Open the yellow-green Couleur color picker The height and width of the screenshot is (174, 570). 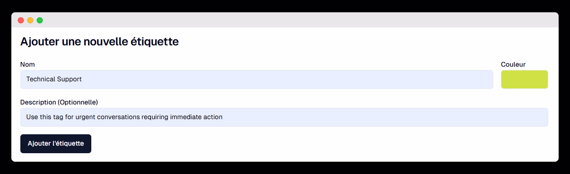point(524,79)
